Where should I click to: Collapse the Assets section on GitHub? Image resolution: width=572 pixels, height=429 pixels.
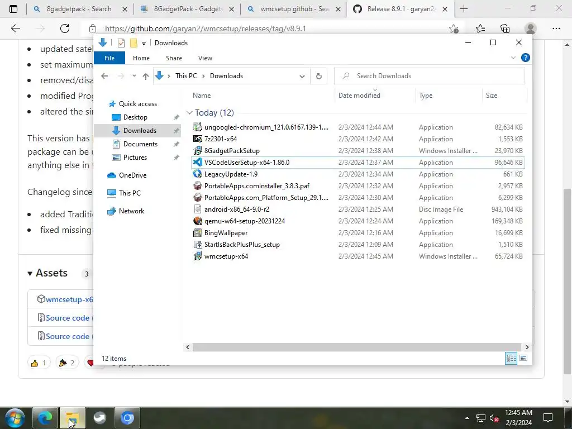pos(30,274)
